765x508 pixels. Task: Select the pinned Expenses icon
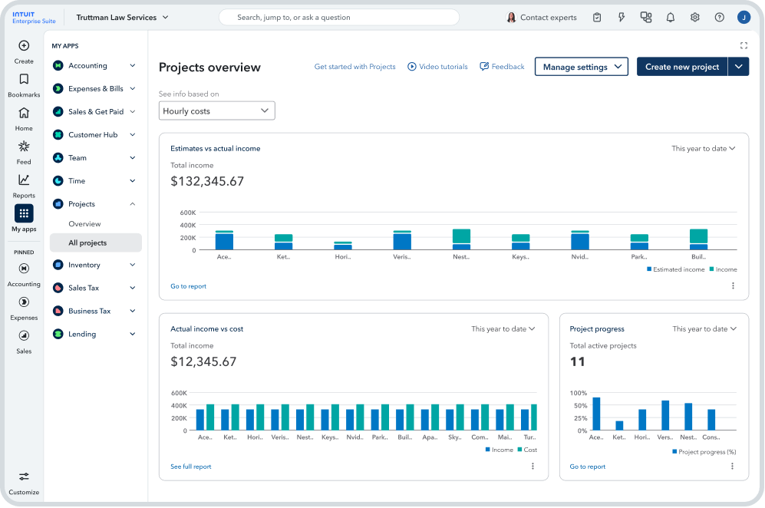coord(24,302)
